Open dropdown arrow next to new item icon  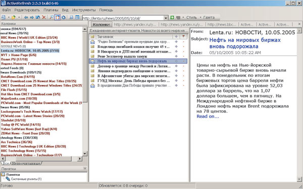[9, 17]
